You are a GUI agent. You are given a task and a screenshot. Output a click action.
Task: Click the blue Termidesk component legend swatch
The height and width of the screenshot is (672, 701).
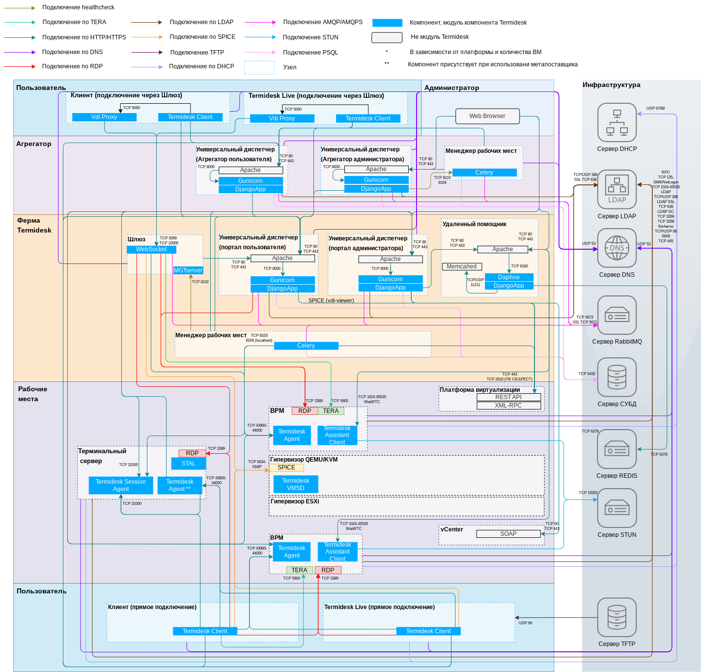click(x=387, y=23)
